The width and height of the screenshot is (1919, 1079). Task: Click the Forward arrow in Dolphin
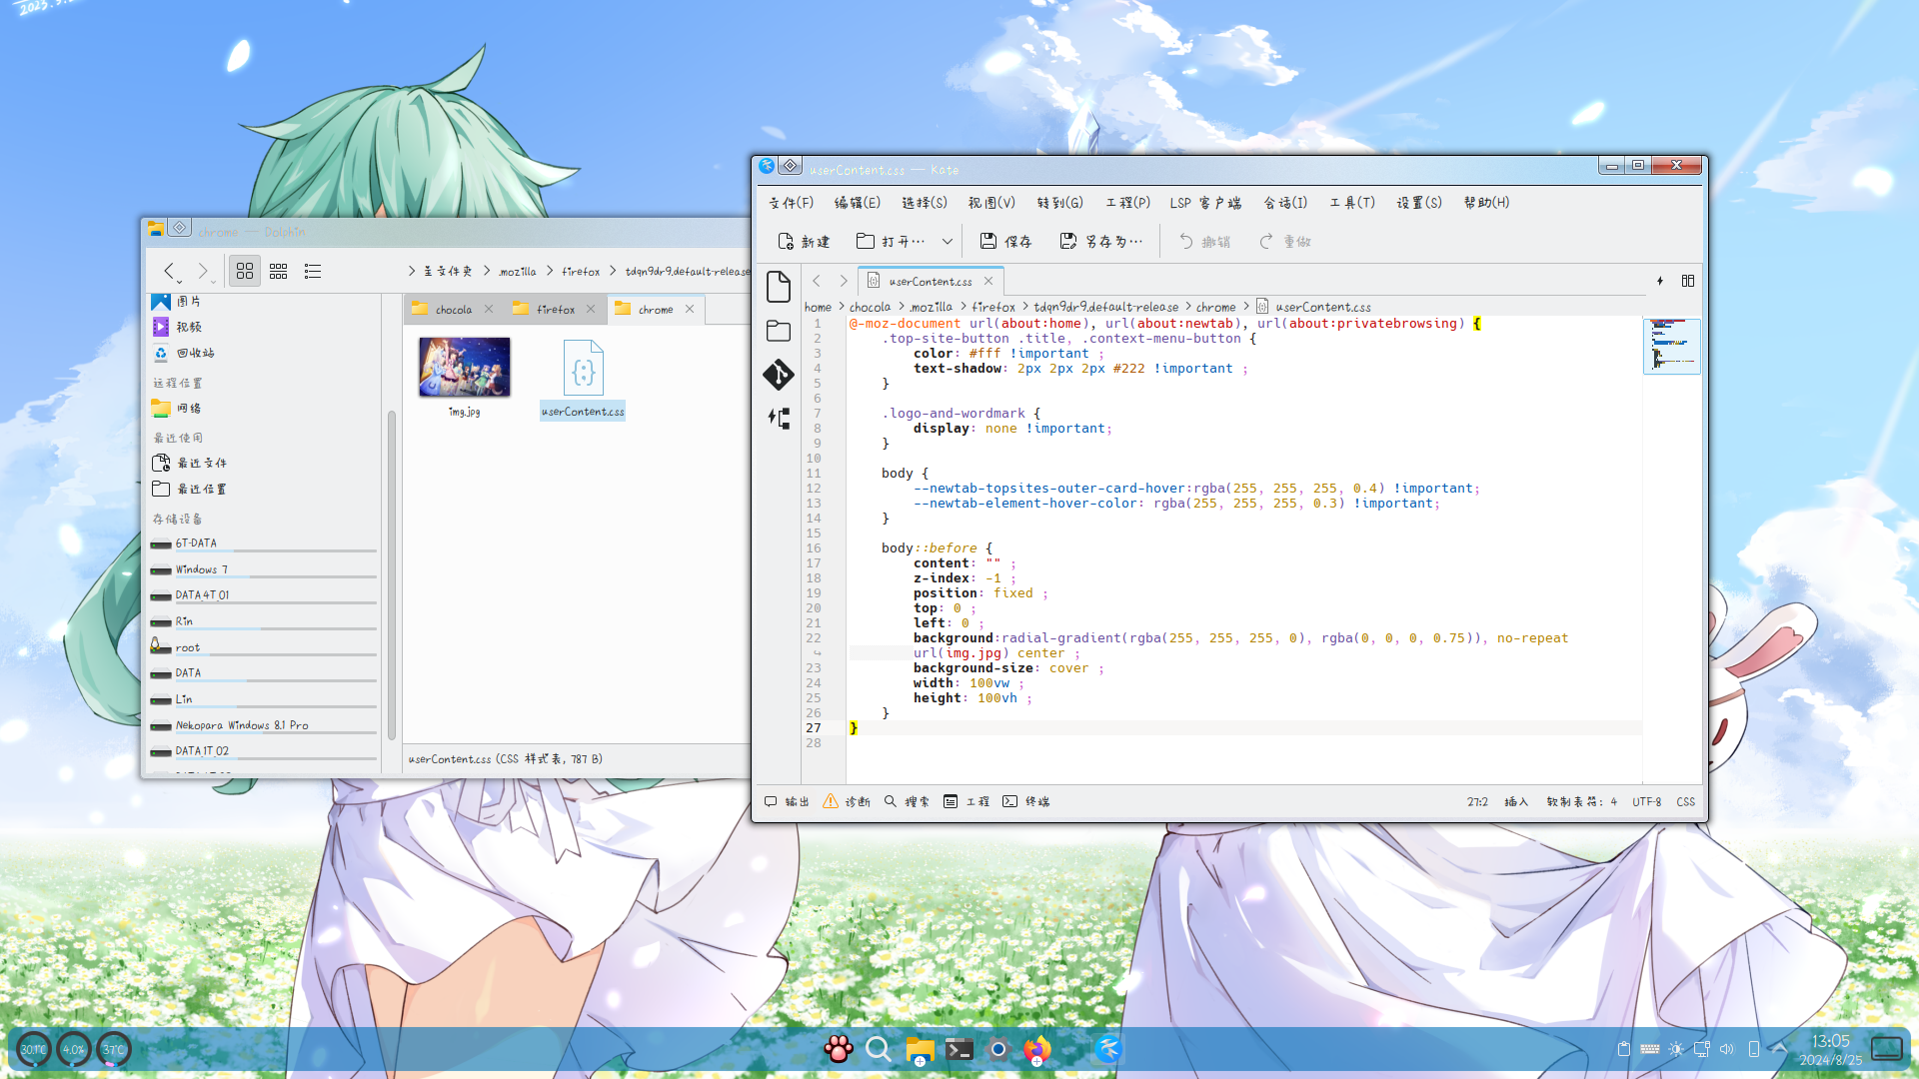point(204,271)
